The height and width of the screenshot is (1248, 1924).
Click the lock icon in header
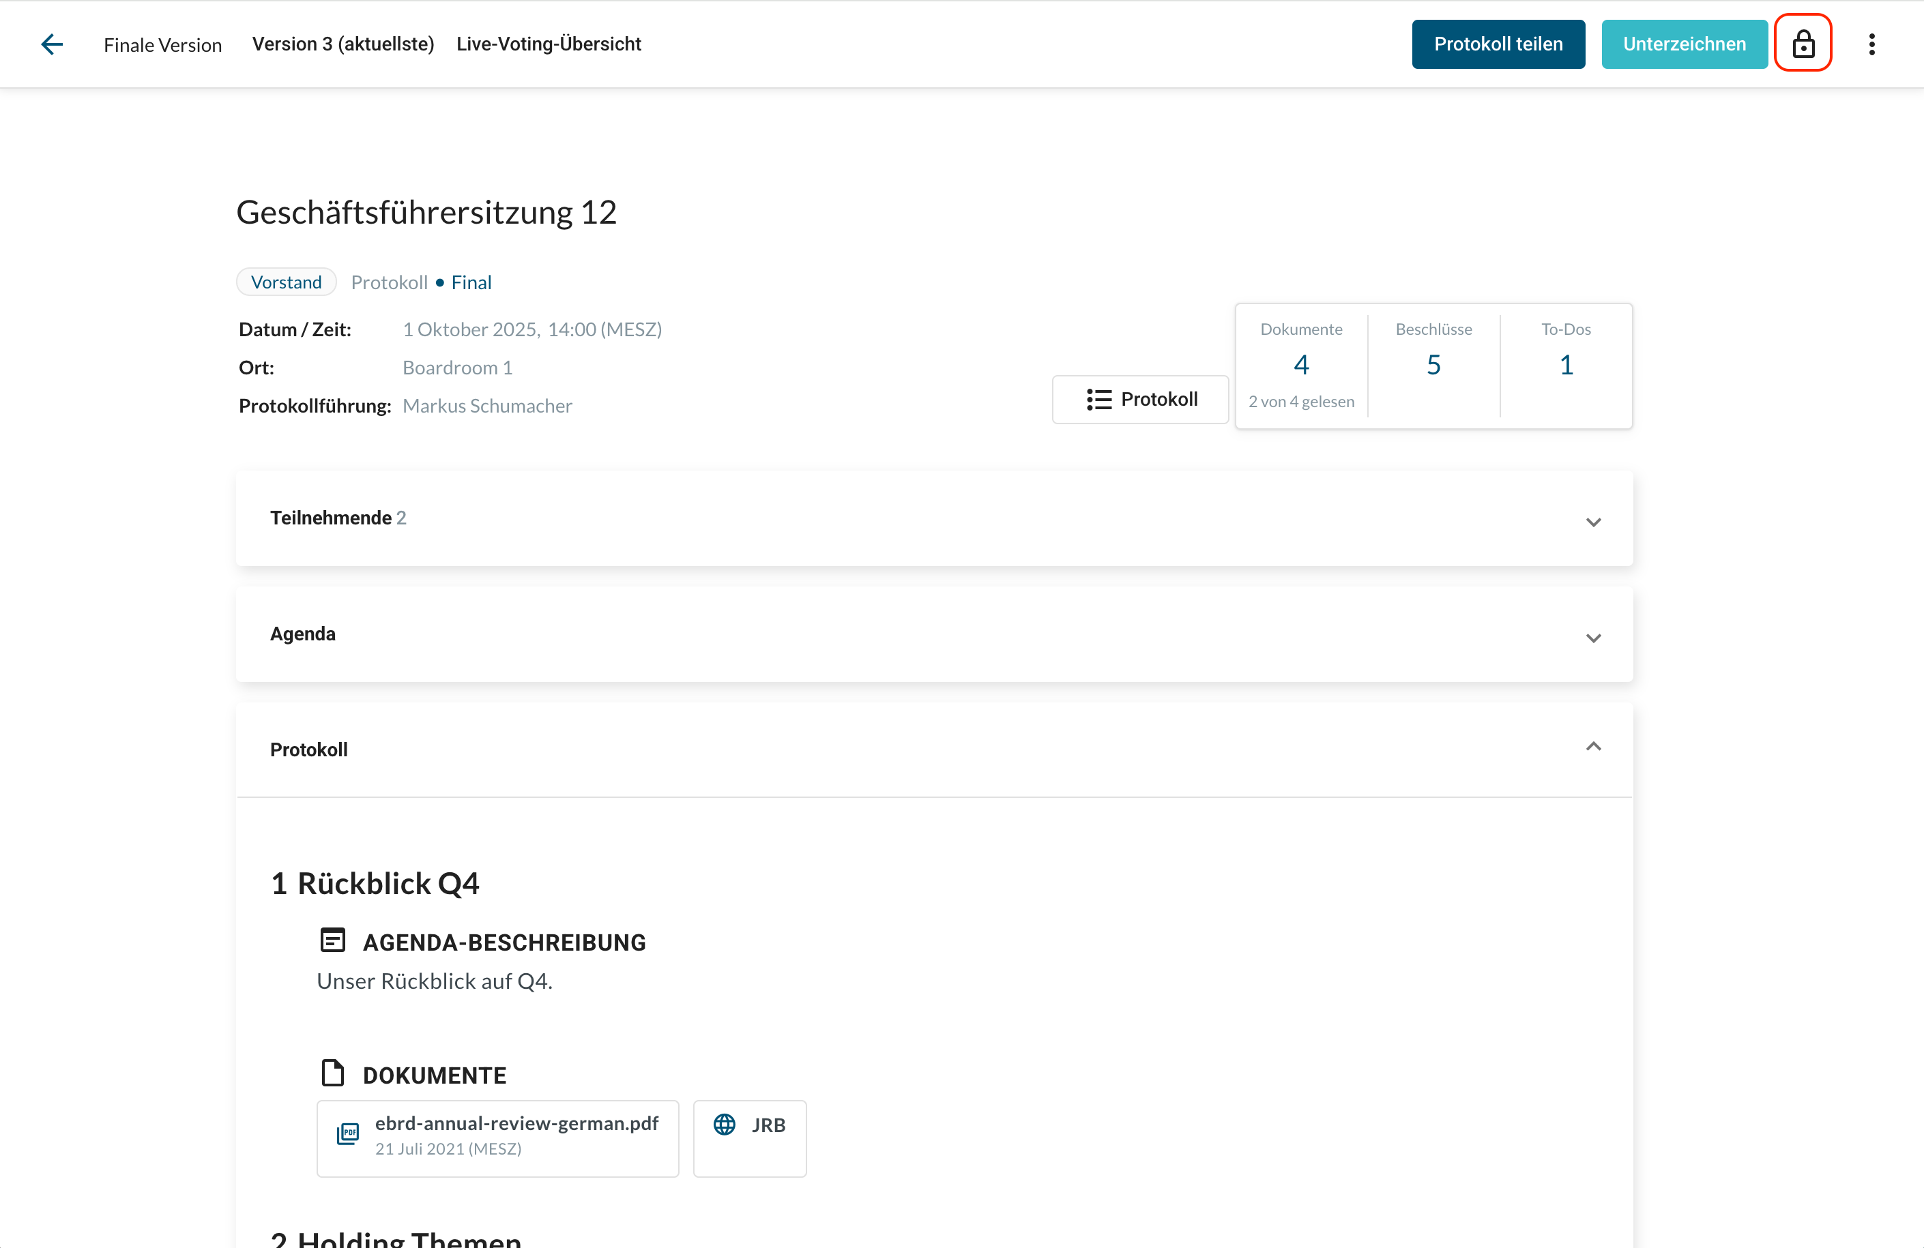(1803, 44)
